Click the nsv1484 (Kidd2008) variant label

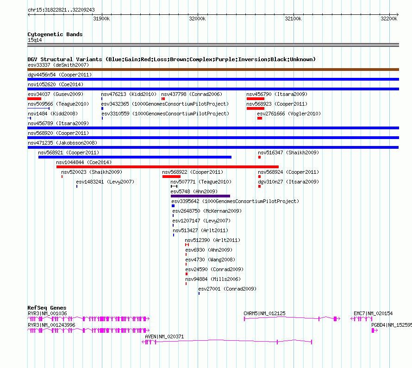(x=53, y=114)
